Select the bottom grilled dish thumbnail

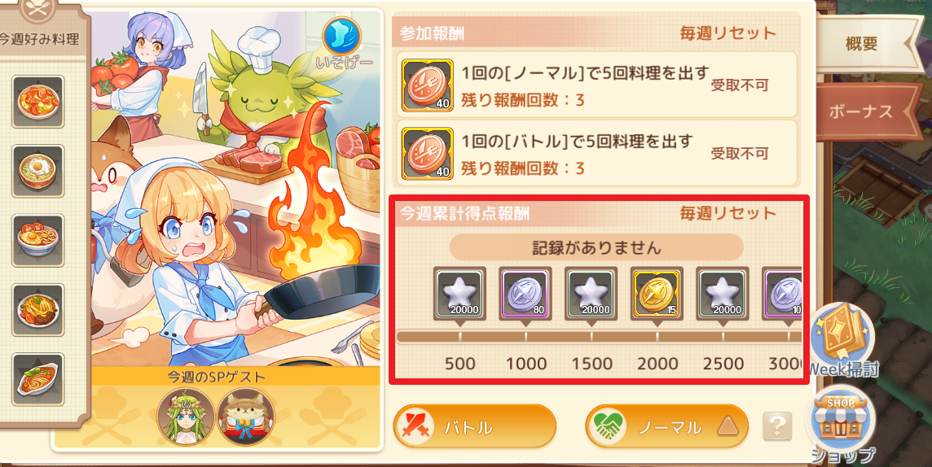(x=38, y=379)
